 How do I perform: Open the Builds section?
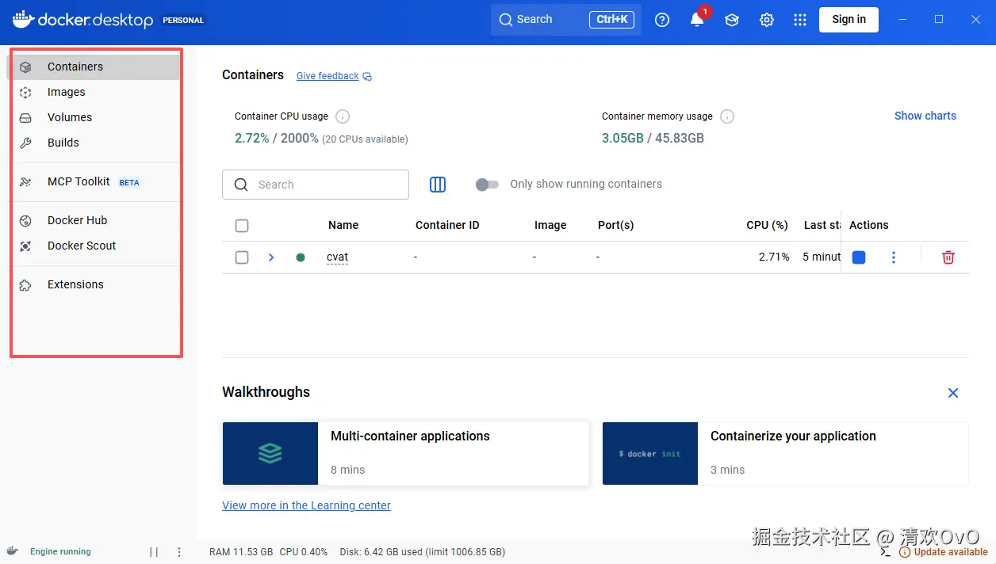tap(94, 143)
